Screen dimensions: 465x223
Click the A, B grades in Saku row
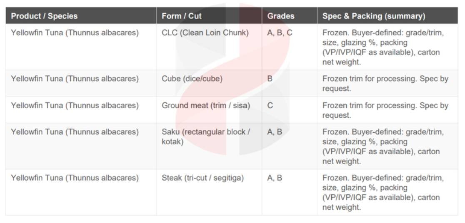click(275, 132)
